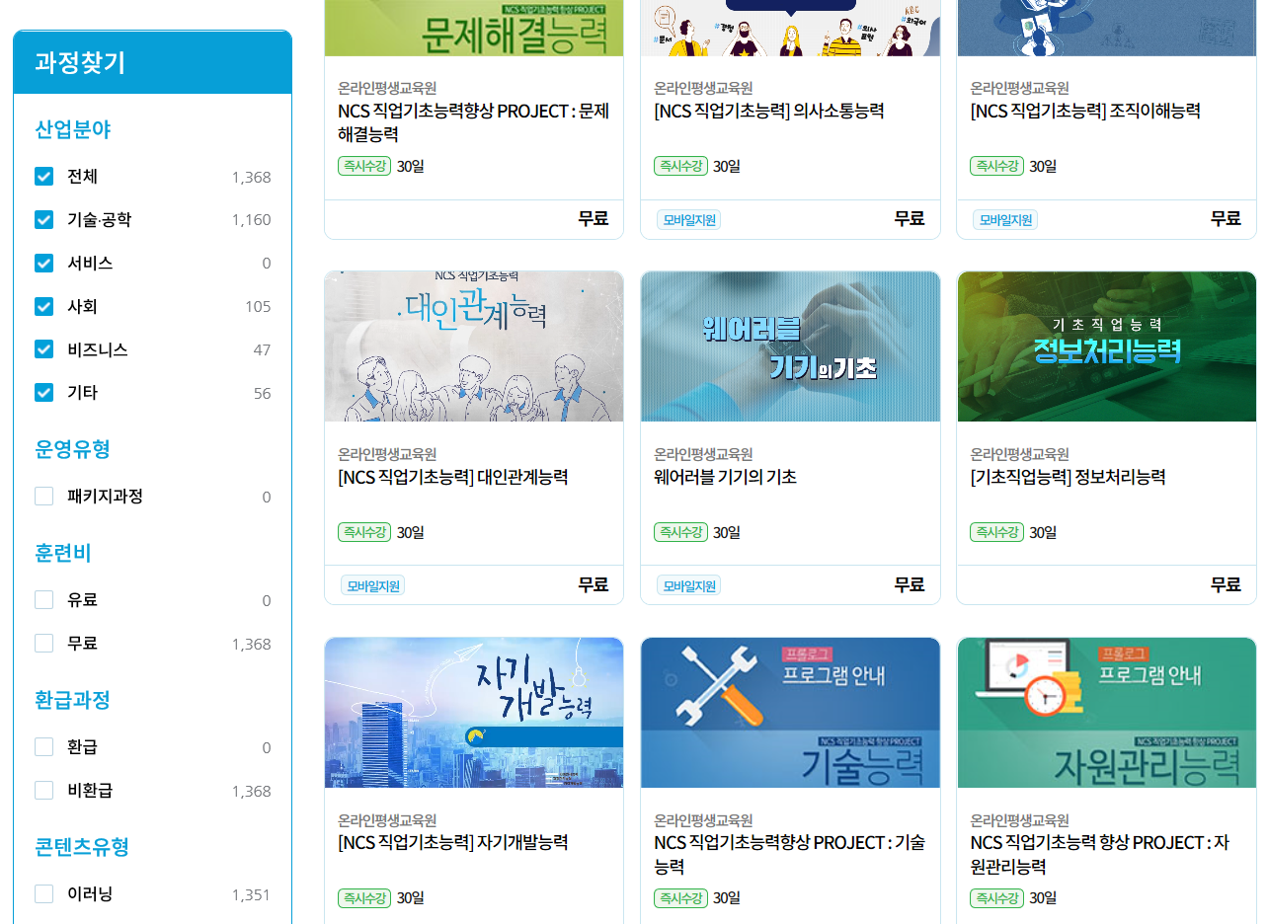Check the 비환급 checkbox
The image size is (1268, 924).
pos(43,790)
